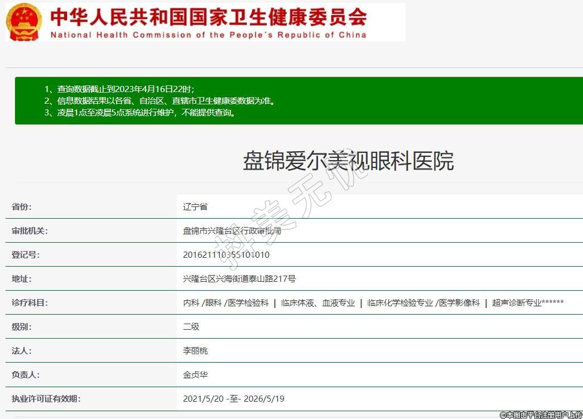The image size is (583, 419).
Task: Click person in charge name 金贞华
Action: coord(195,374)
